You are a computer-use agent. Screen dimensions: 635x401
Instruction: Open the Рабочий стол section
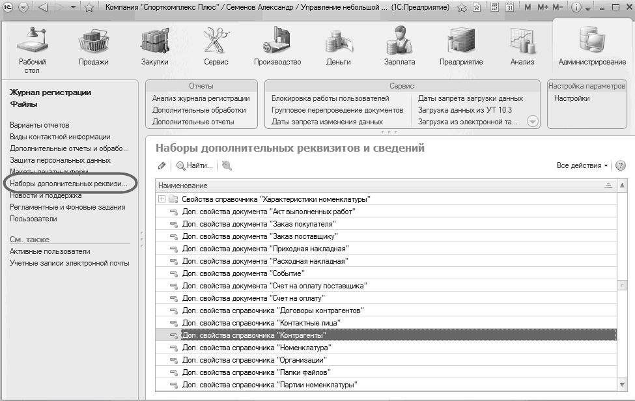pyautogui.click(x=32, y=49)
